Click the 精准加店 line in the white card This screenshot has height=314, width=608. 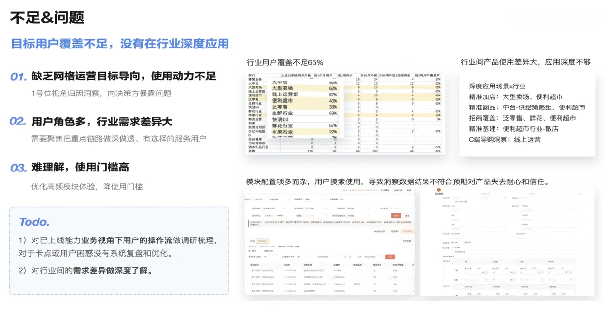click(516, 97)
